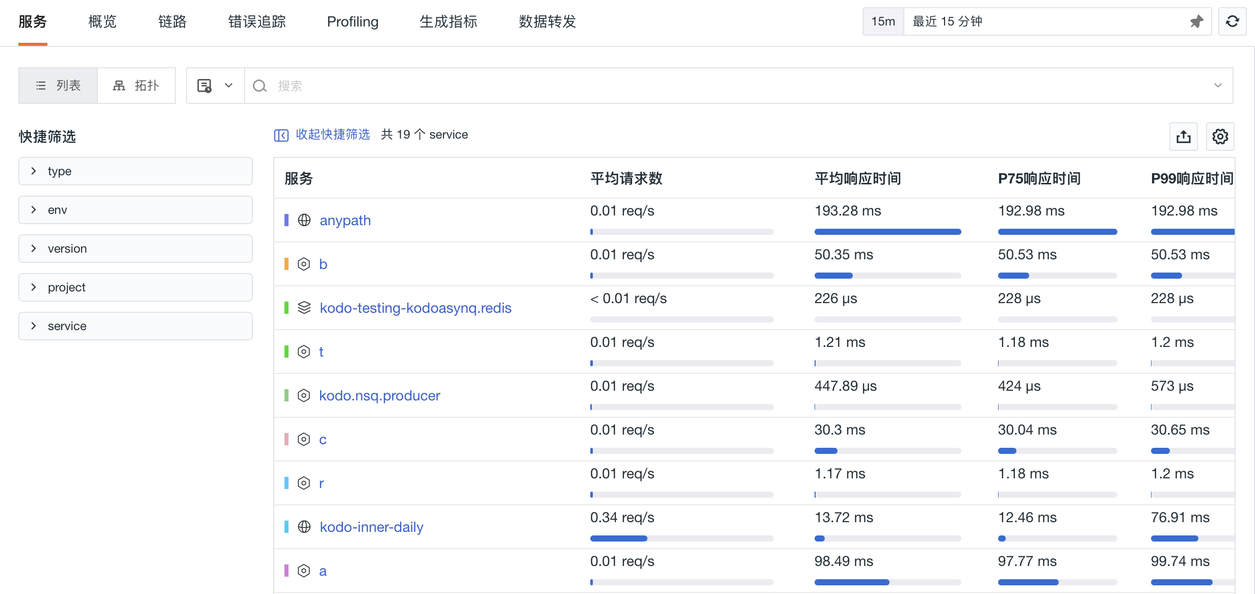The height and width of the screenshot is (594, 1255).
Task: Click the globe icon beside kodo-inner-daily
Action: point(304,527)
